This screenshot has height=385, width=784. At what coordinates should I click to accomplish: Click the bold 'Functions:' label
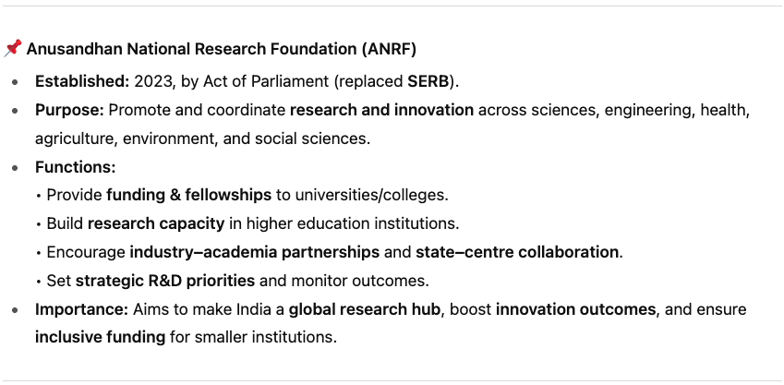pos(75,167)
